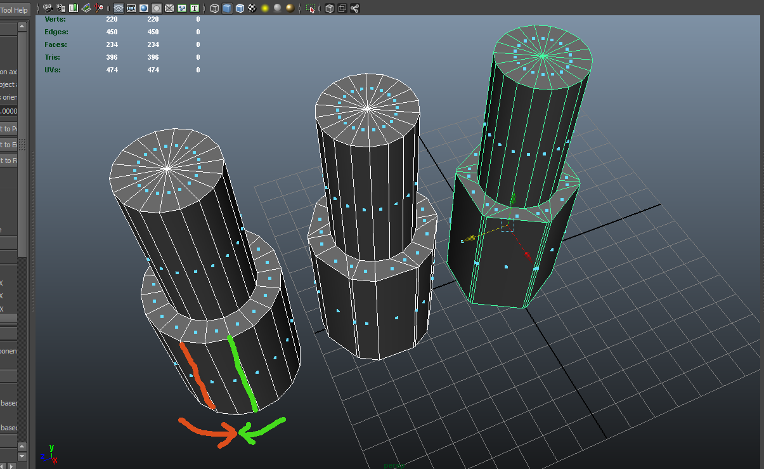This screenshot has height=469, width=764.
Task: Turn on use all lights yellow sphere
Action: [265, 9]
